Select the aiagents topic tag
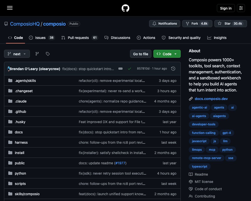The width and height of the screenshot is (251, 201). [219, 116]
